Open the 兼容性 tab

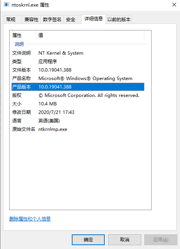[31, 20]
